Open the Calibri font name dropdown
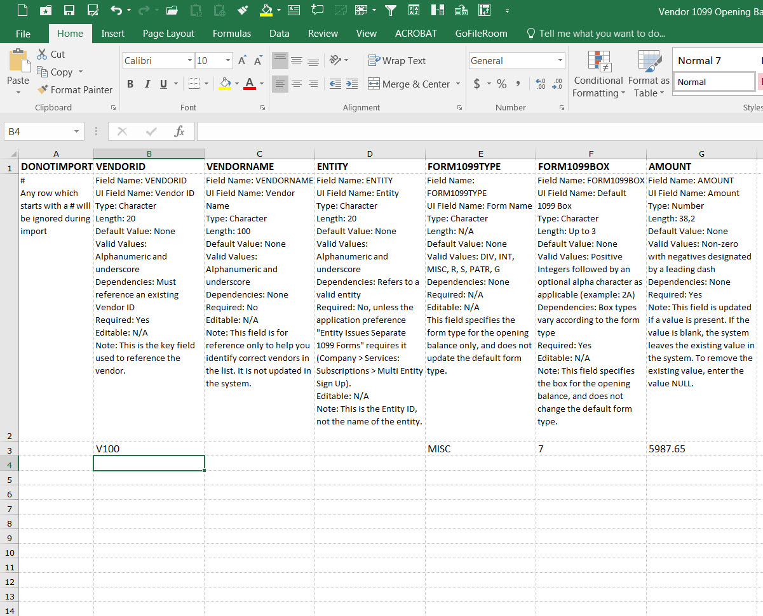 coord(190,61)
